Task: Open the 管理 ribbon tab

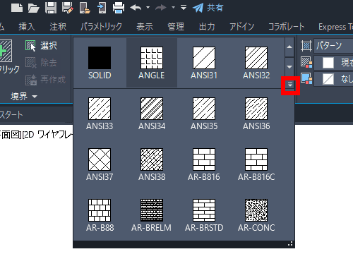Action: pos(176,27)
